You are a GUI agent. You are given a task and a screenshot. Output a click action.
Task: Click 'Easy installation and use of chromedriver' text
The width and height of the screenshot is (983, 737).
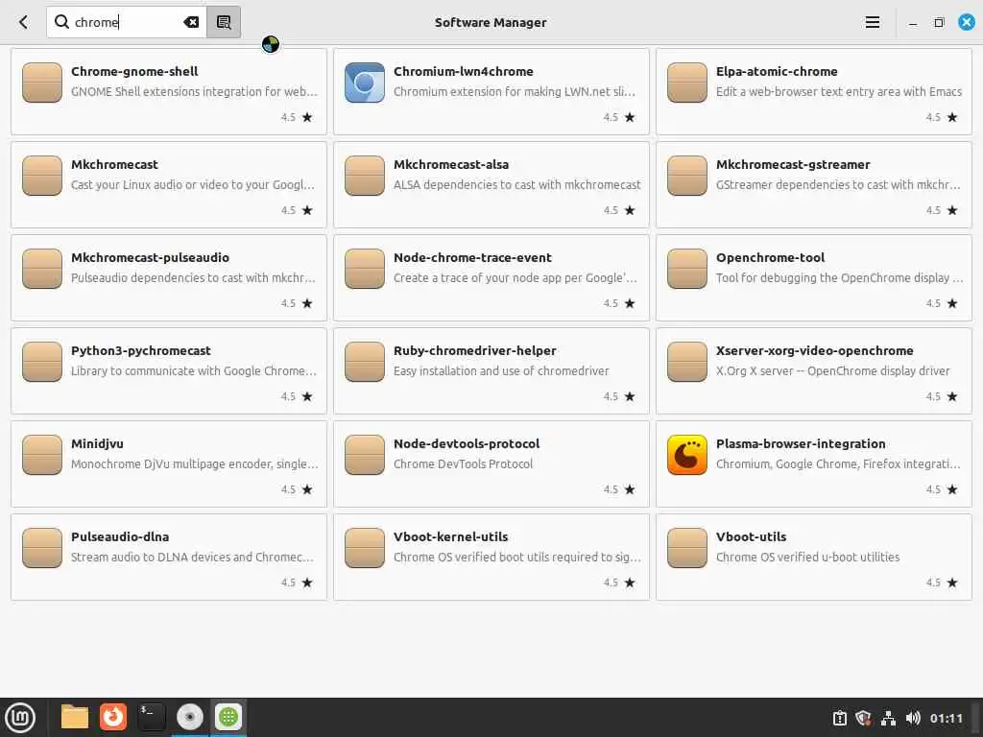pos(501,371)
